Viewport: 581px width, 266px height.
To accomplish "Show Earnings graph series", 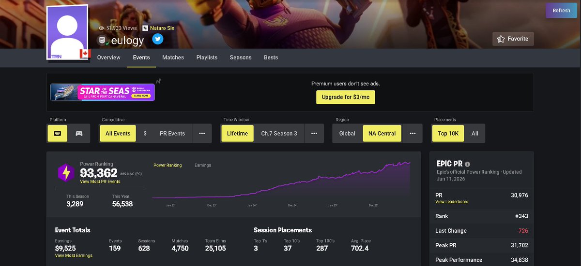I will coord(203,165).
